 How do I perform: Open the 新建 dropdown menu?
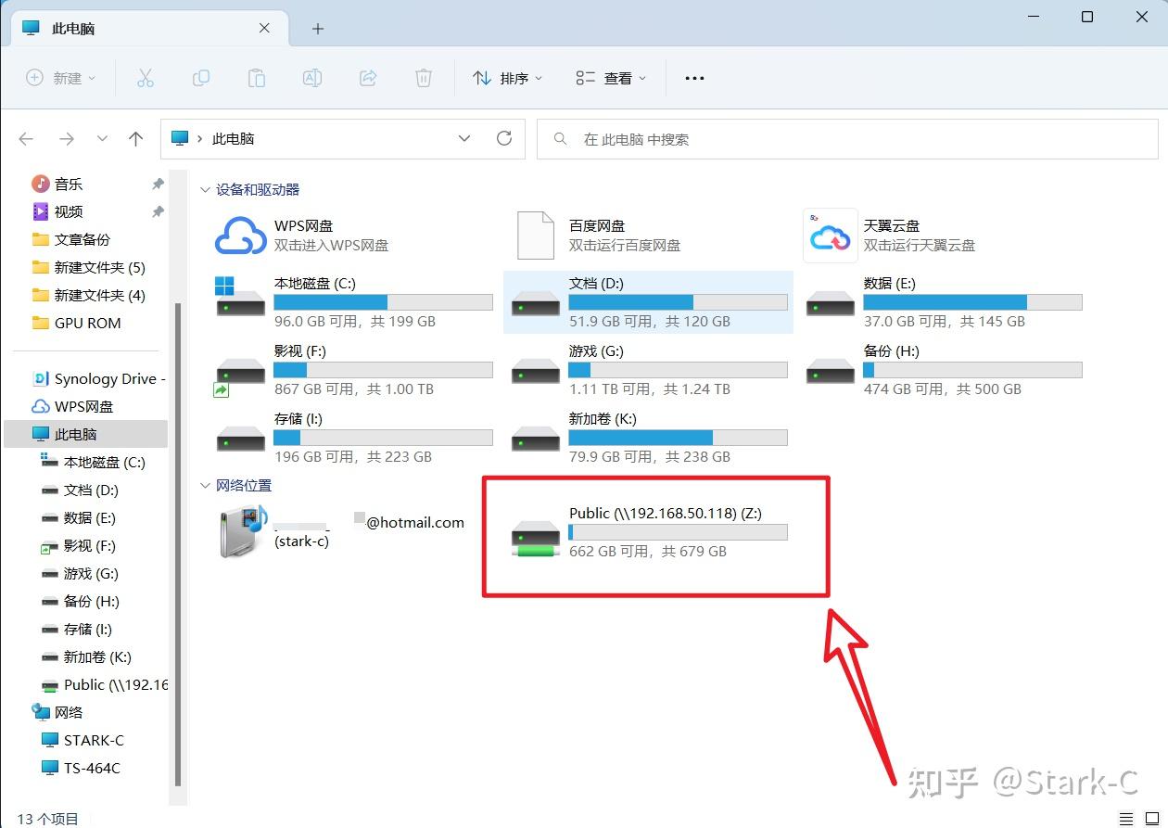point(60,78)
